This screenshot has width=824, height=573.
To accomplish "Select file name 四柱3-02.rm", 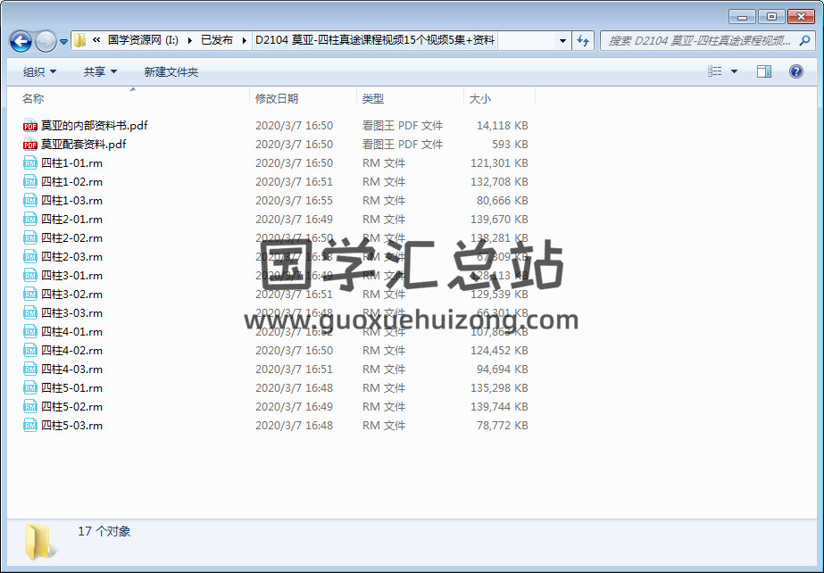I will [x=72, y=295].
